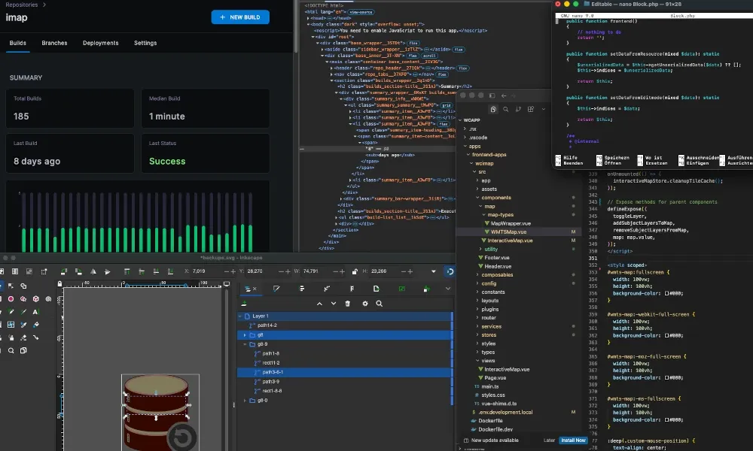This screenshot has height=451, width=753.
Task: Click #000 color swatch on line 368
Action: 666,377
